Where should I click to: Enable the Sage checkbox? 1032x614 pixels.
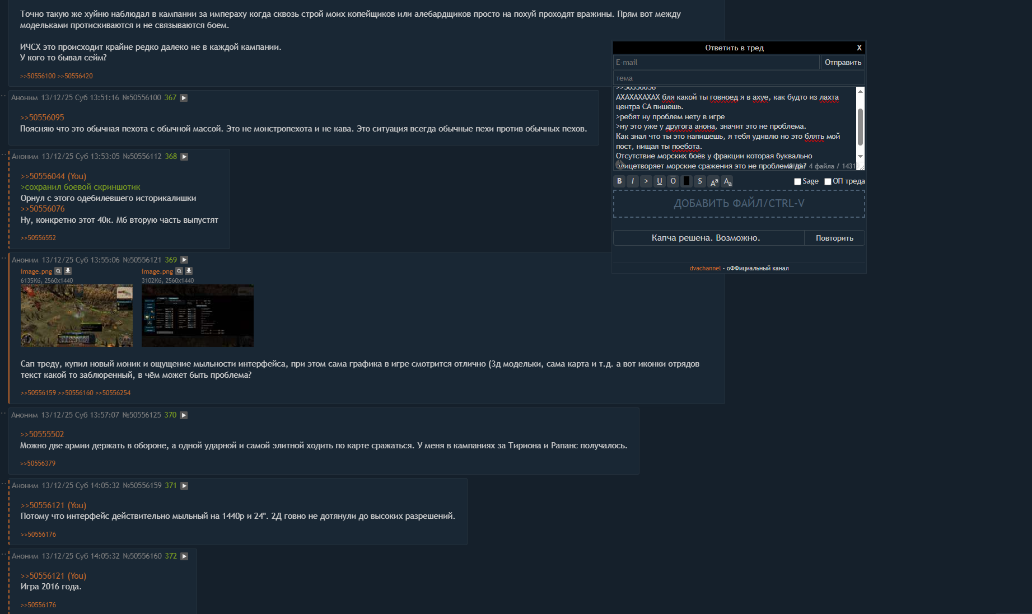[x=797, y=181]
